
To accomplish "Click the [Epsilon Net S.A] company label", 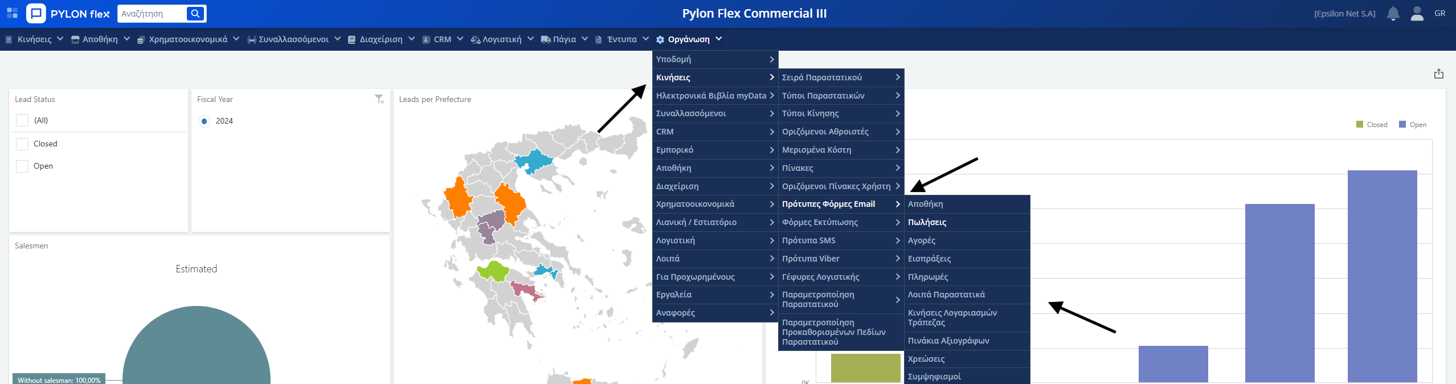I will pyautogui.click(x=1344, y=14).
